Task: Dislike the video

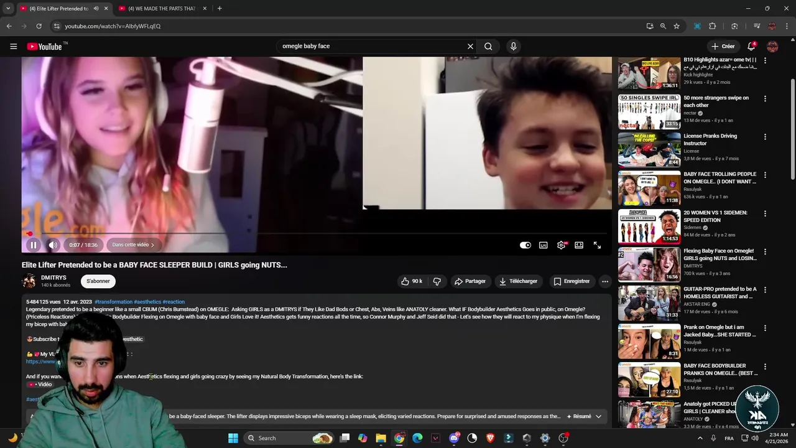Action: tap(437, 281)
